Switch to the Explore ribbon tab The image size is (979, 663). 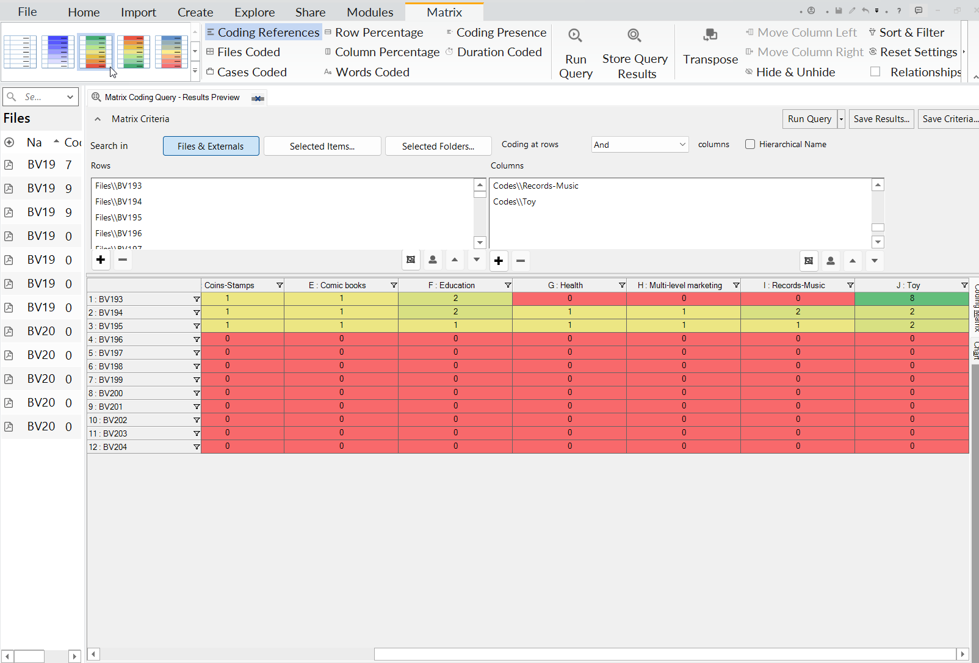coord(255,12)
